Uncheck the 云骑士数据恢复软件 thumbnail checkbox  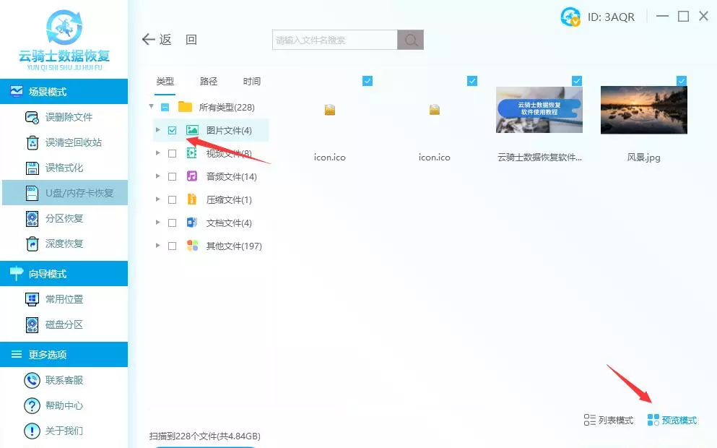click(577, 81)
